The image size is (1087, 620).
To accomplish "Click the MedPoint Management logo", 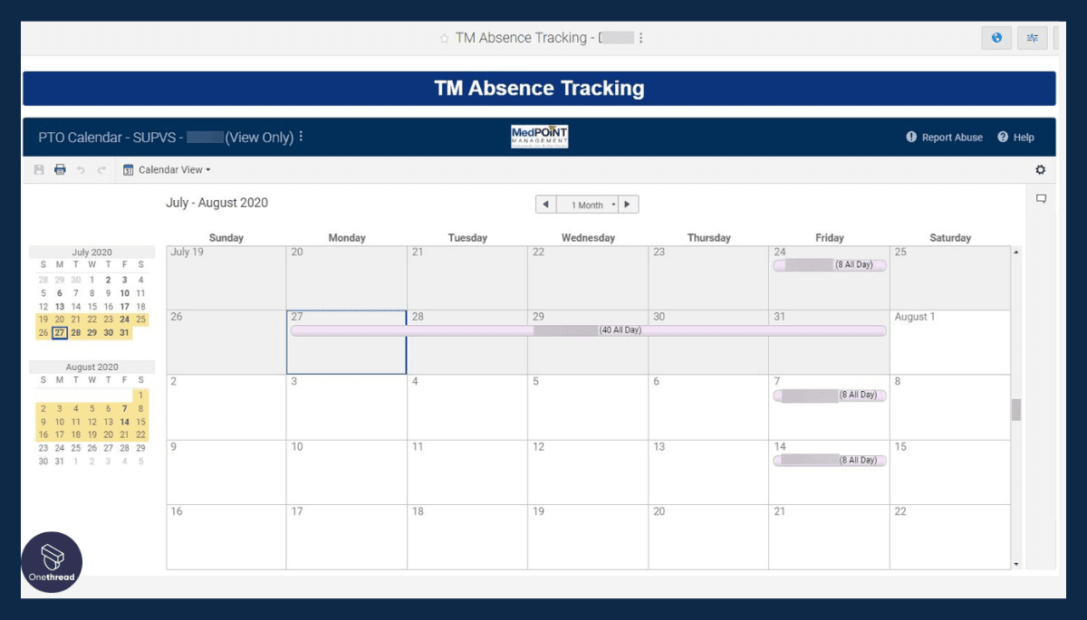I will point(539,136).
